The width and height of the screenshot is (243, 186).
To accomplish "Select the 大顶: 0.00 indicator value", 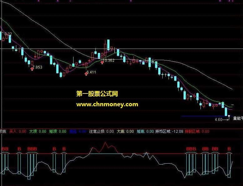I will coord(38,131).
